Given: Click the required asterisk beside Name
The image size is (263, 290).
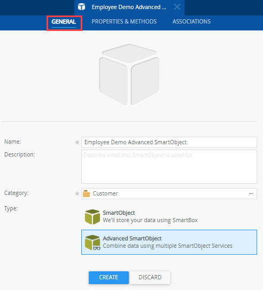Looking at the screenshot, I should pos(77,142).
